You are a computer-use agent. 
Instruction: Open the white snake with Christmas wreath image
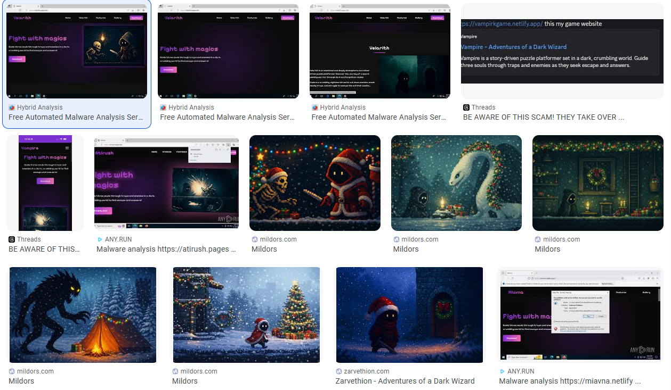[x=456, y=182]
